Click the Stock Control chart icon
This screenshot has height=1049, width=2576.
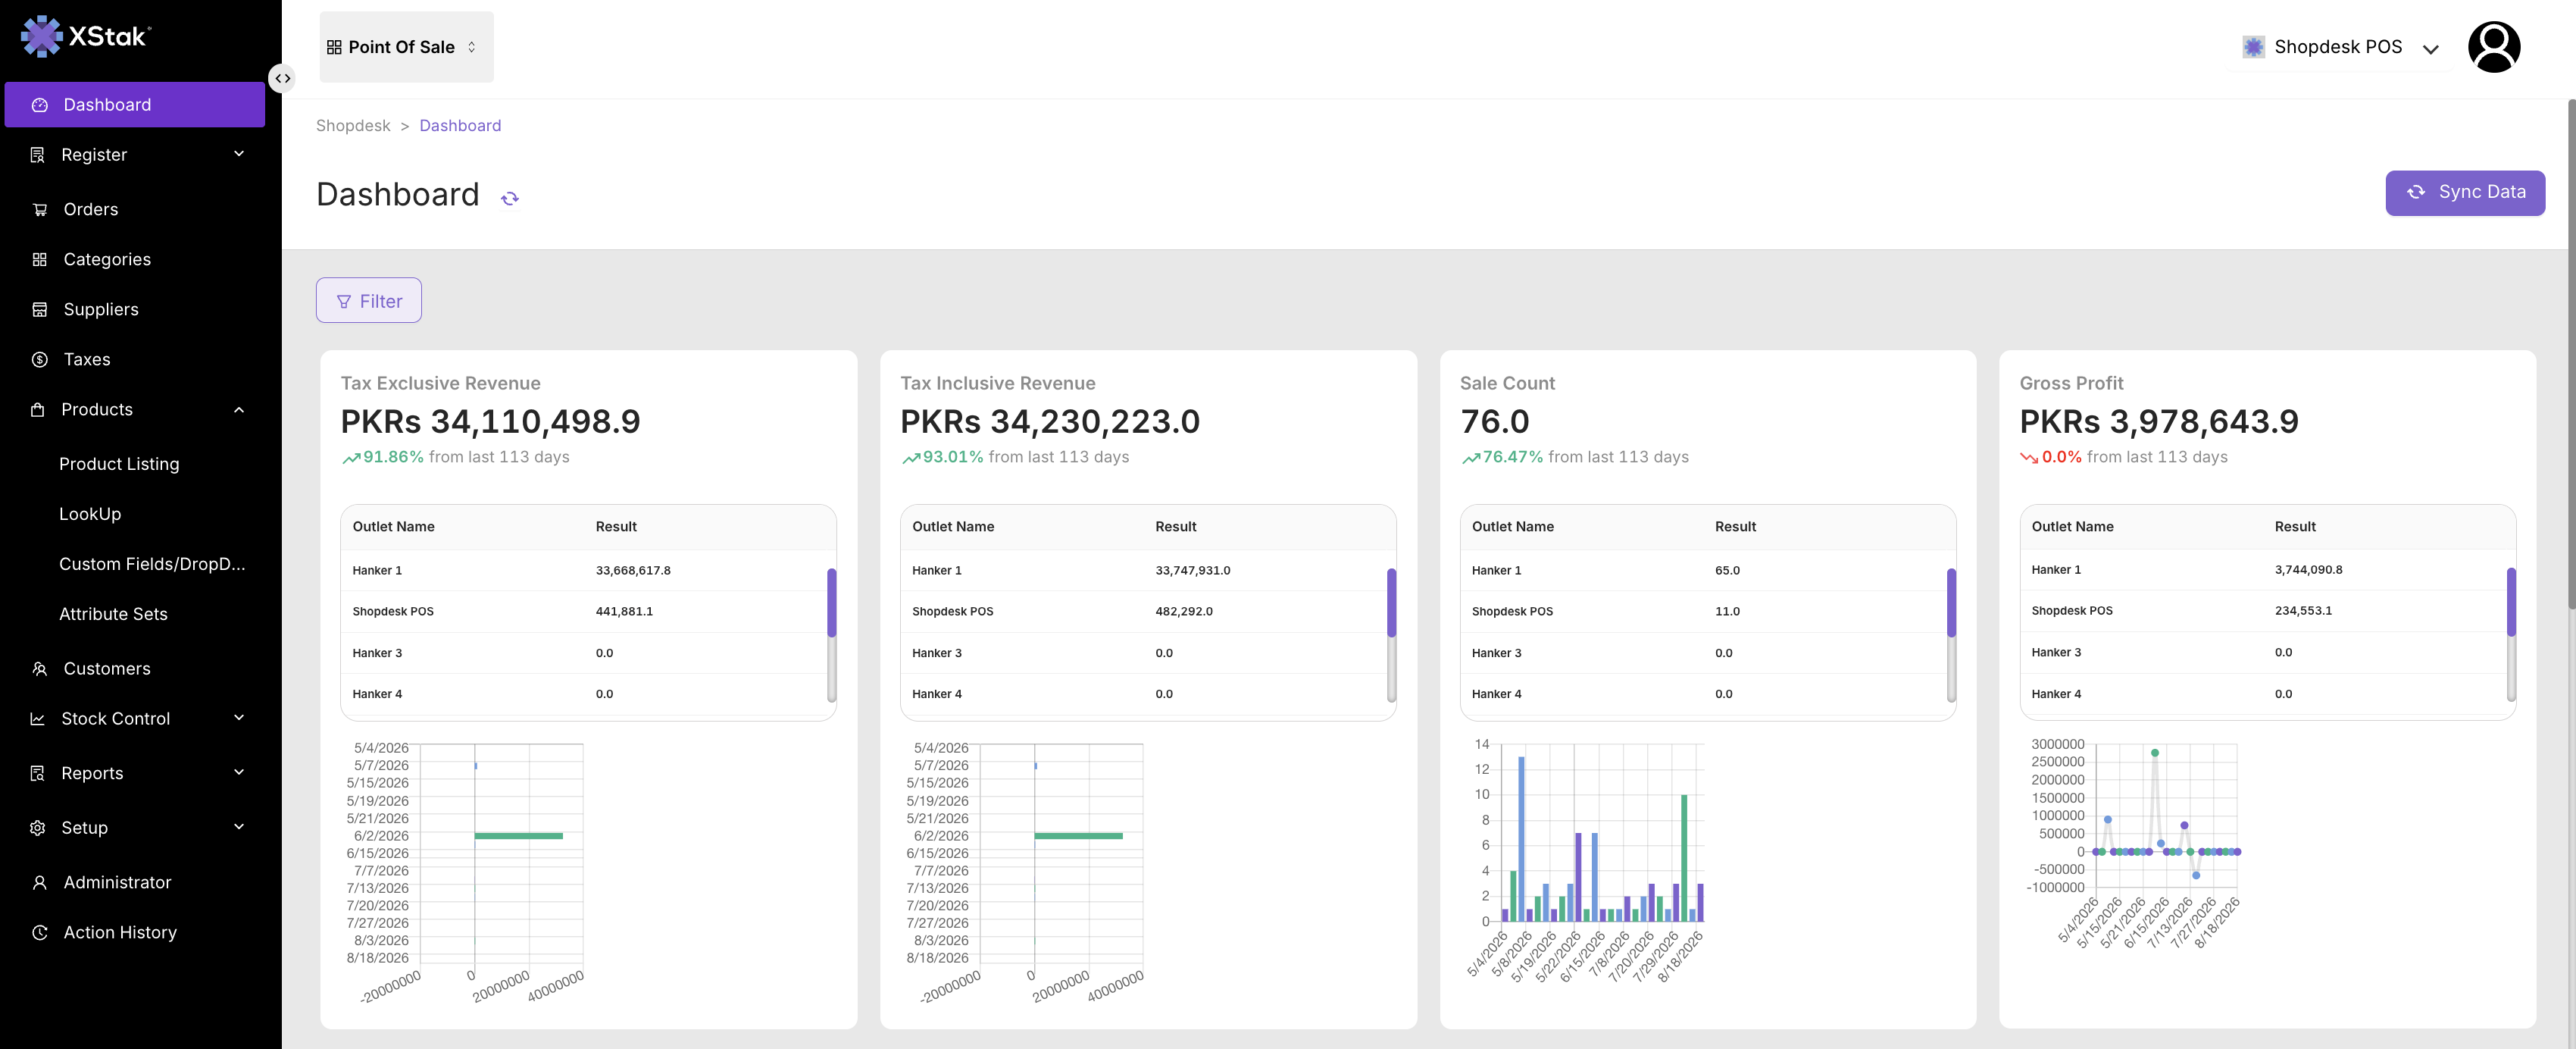[x=38, y=718]
